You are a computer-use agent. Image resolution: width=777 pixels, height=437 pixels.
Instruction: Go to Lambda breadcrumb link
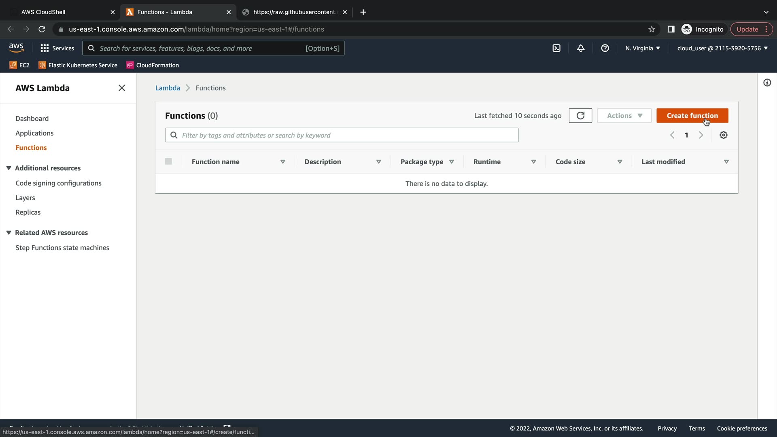168,88
